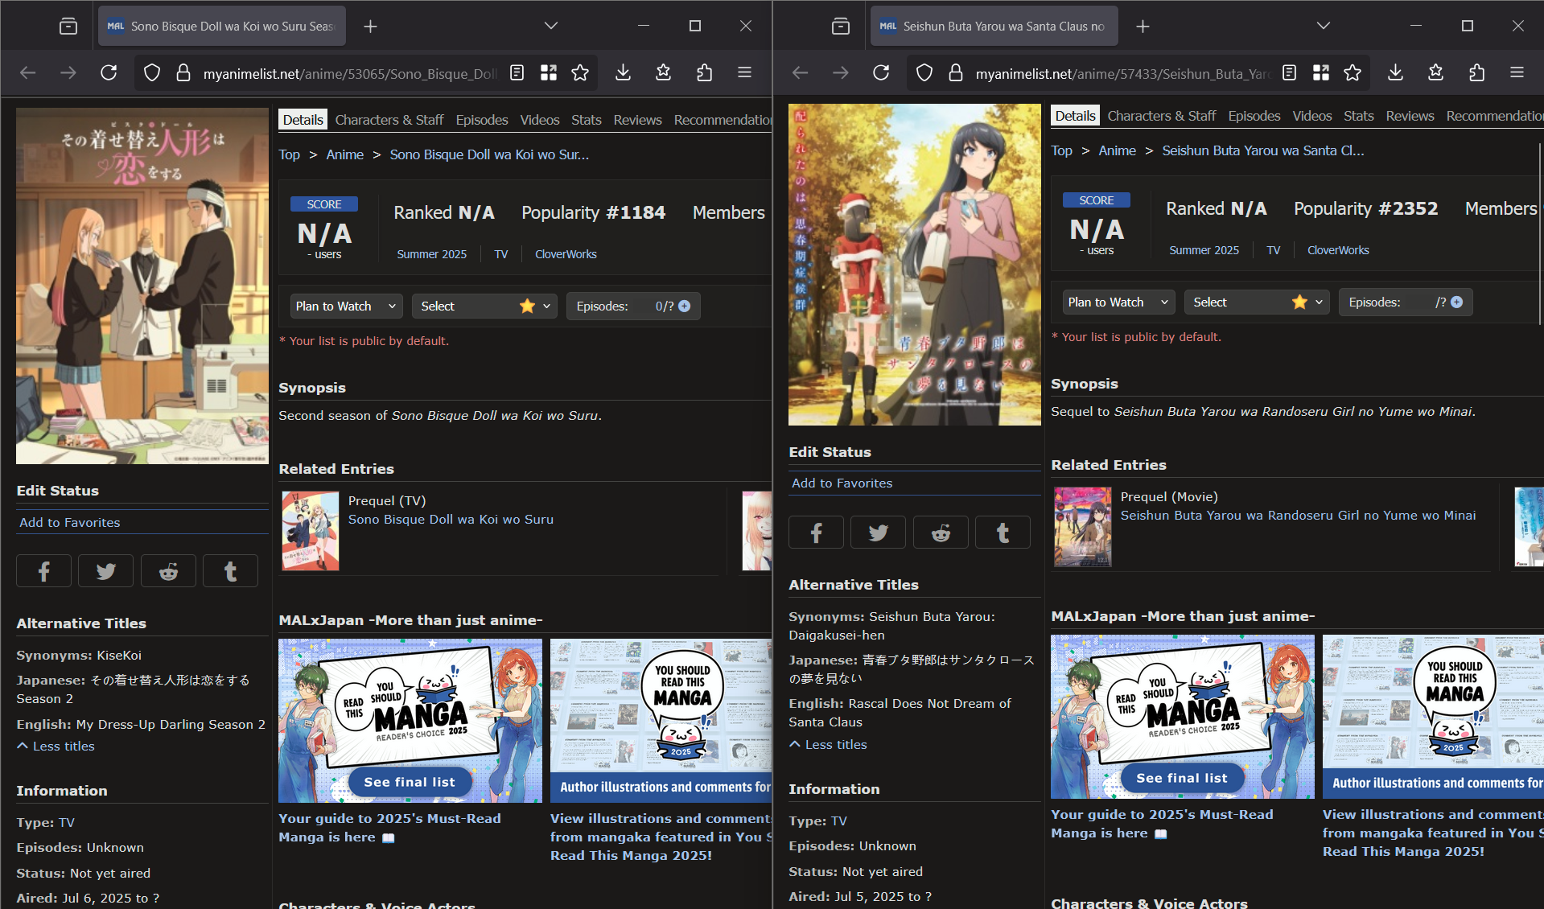Open the score Select dropdown in left window
The height and width of the screenshot is (909, 1544).
point(484,306)
